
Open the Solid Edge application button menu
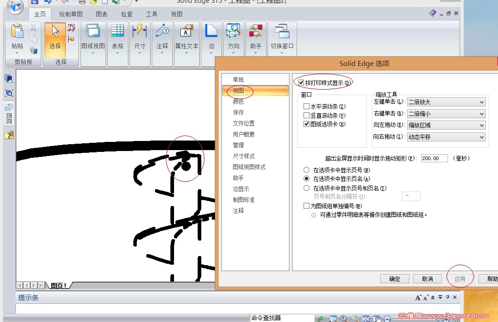pyautogui.click(x=15, y=6)
